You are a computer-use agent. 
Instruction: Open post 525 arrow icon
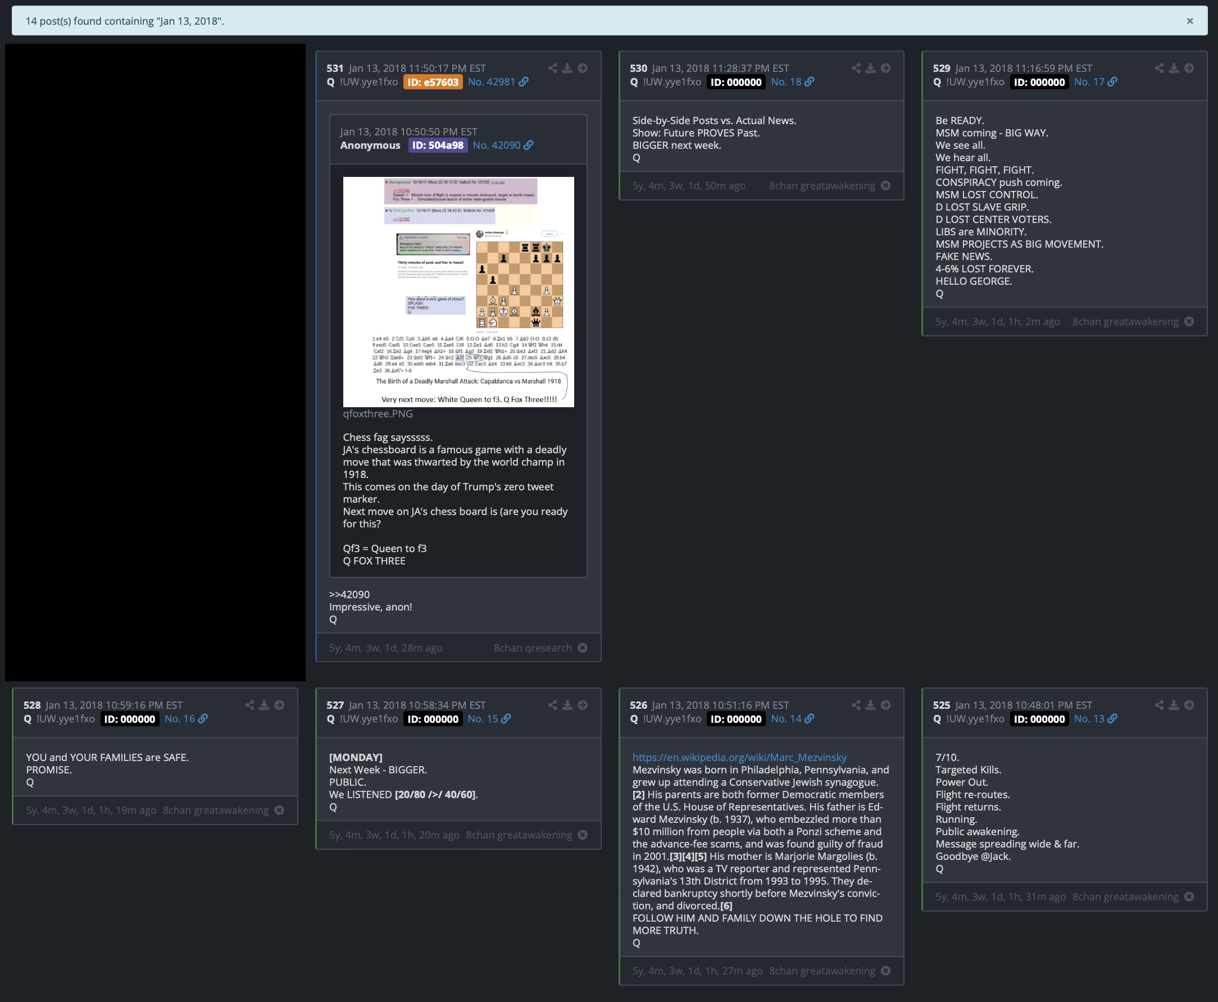coord(1189,705)
